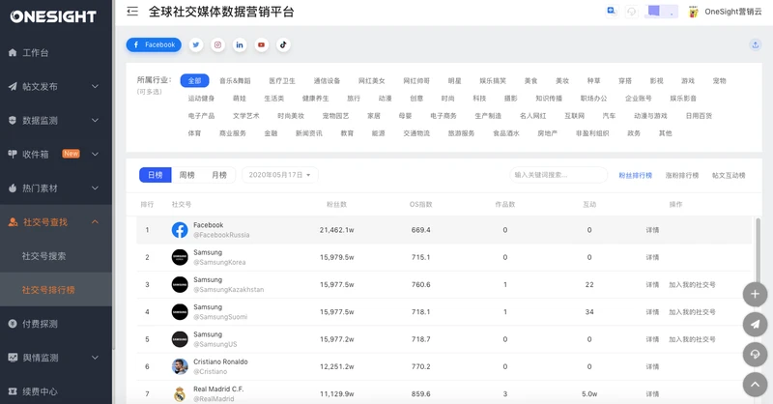Viewport: 773px width, 404px height.
Task: Open 详情 for the Real Madrid C.F. row
Action: click(652, 394)
